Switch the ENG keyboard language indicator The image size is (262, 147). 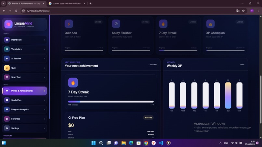[226, 143]
